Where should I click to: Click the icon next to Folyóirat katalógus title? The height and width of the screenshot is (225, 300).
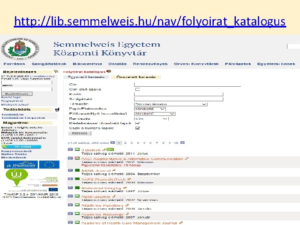pyautogui.click(x=109, y=72)
